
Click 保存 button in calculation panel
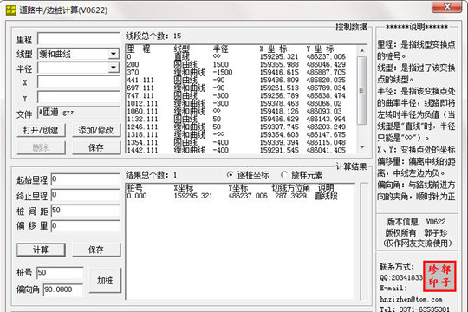pos(96,250)
